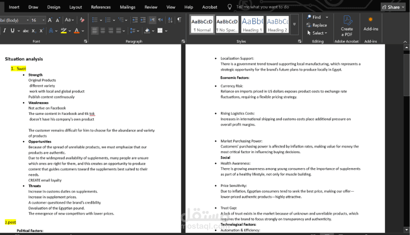Viewport: 410px width, 235px height.
Task: Apply the No Spacing style
Action: pyautogui.click(x=227, y=25)
